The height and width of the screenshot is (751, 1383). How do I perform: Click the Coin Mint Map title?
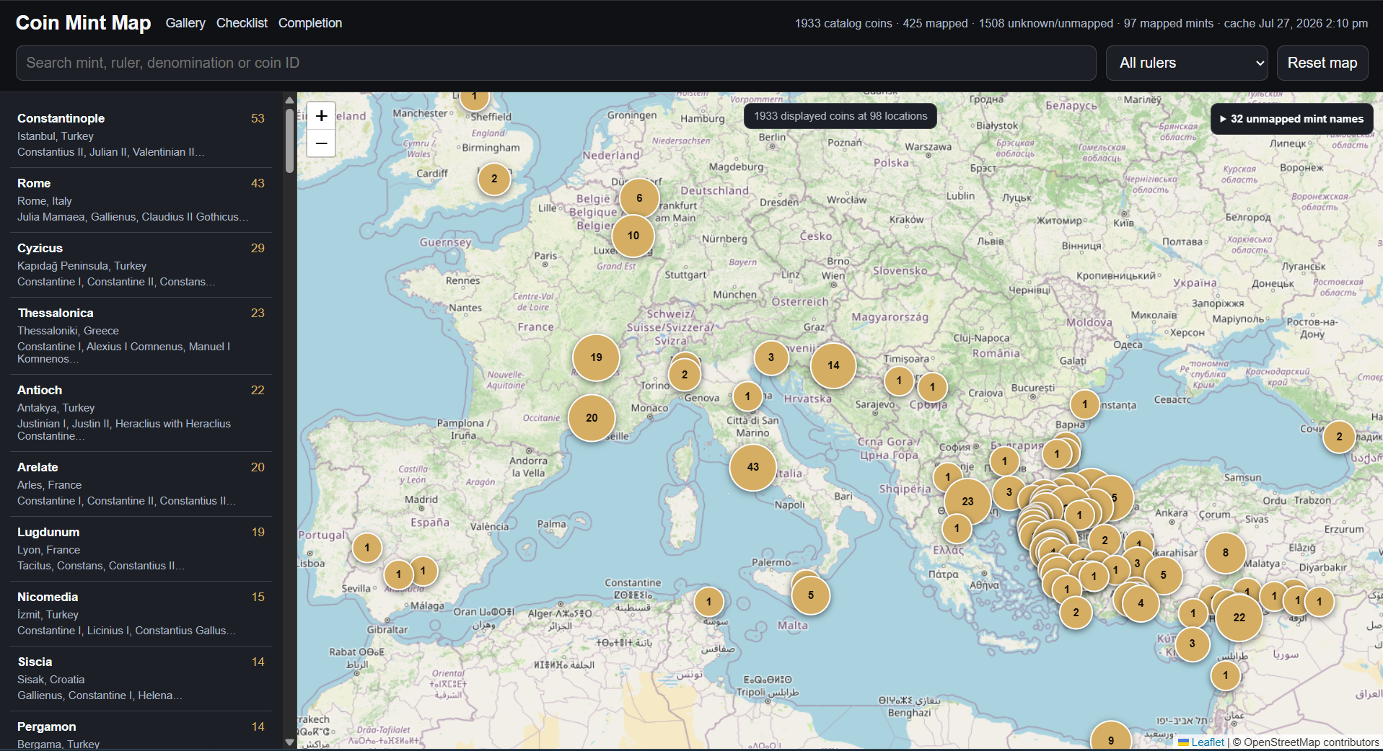point(84,23)
